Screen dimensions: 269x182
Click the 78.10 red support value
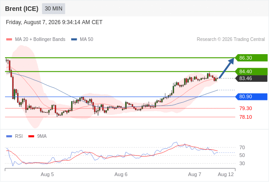point(246,117)
